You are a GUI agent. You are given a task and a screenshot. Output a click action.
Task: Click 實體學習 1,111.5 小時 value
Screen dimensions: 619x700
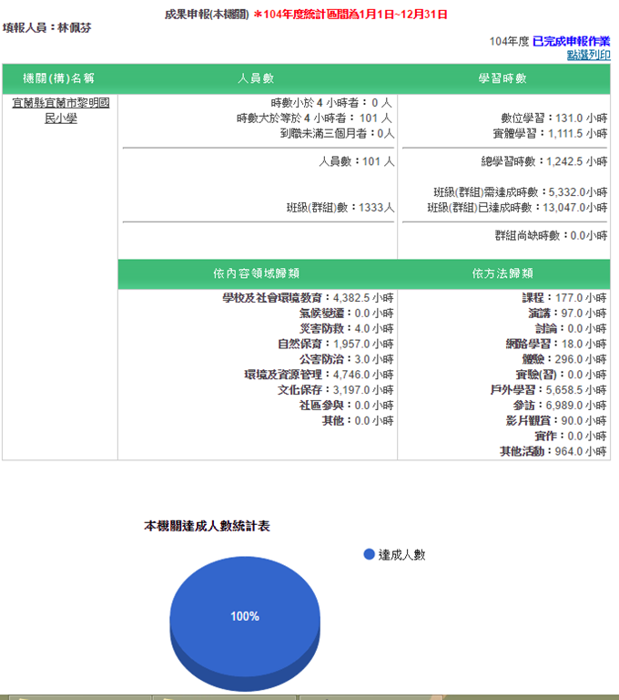[550, 133]
